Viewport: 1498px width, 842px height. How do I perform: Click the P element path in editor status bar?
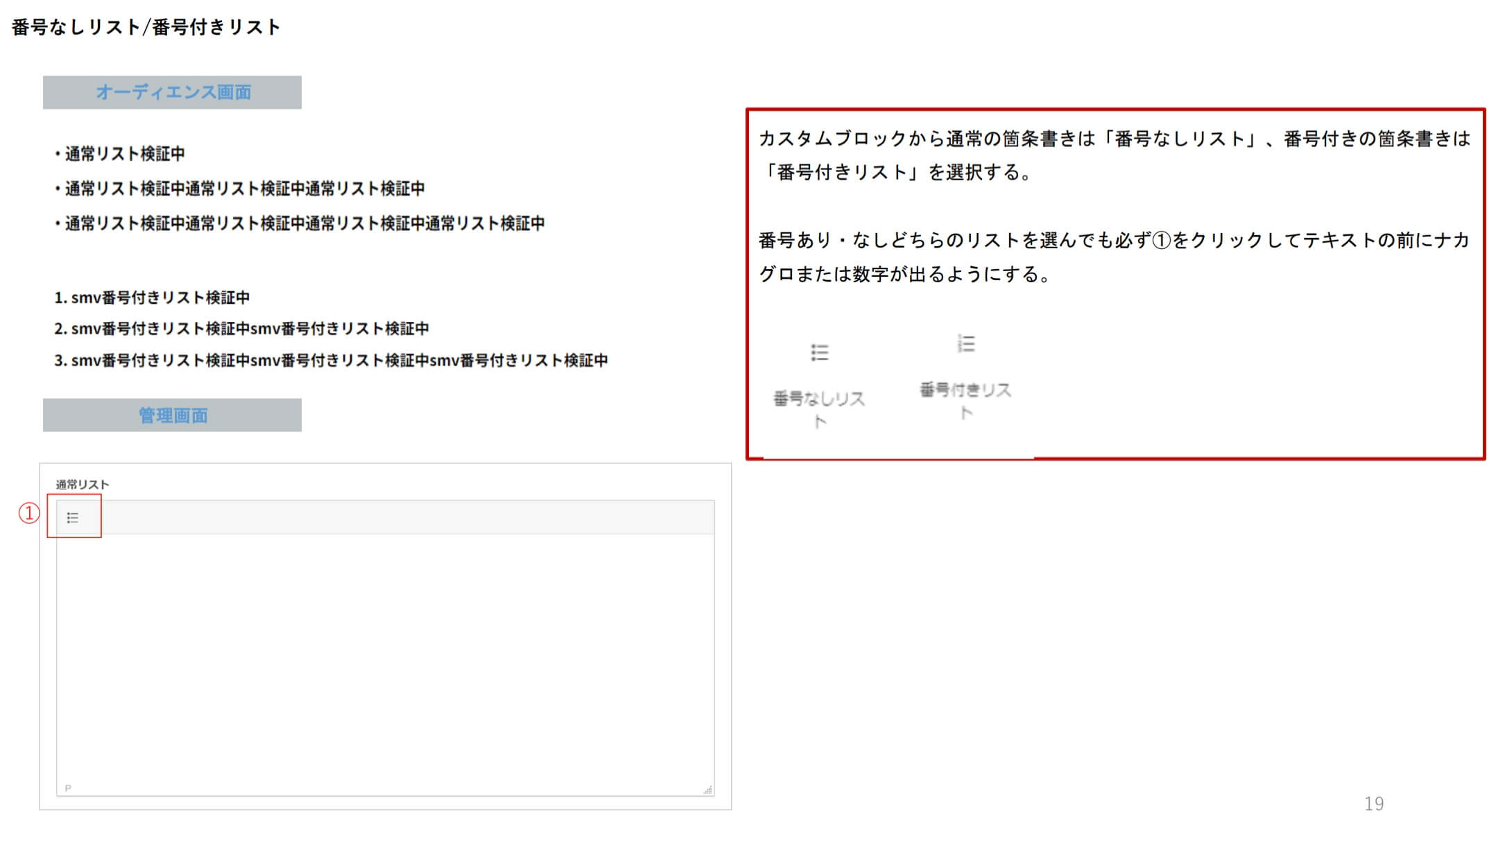[68, 788]
